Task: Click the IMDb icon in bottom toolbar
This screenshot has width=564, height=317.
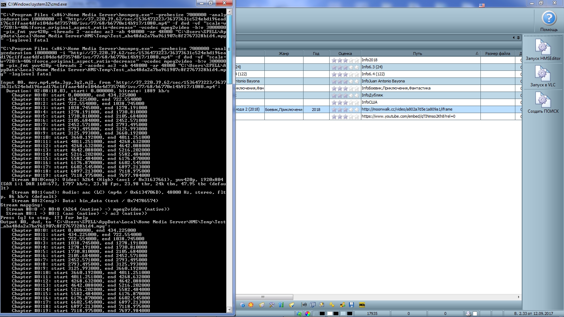Action: pos(362,305)
